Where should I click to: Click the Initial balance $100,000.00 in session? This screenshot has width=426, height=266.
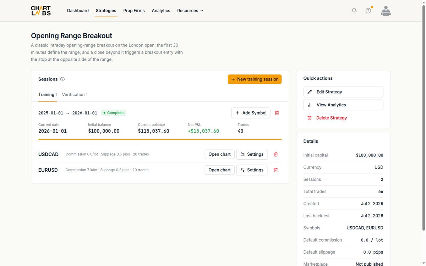(x=104, y=131)
